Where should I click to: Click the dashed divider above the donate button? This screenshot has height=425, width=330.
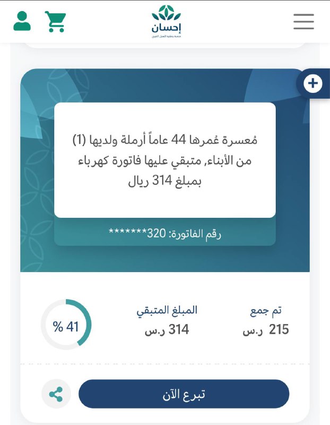point(165,364)
